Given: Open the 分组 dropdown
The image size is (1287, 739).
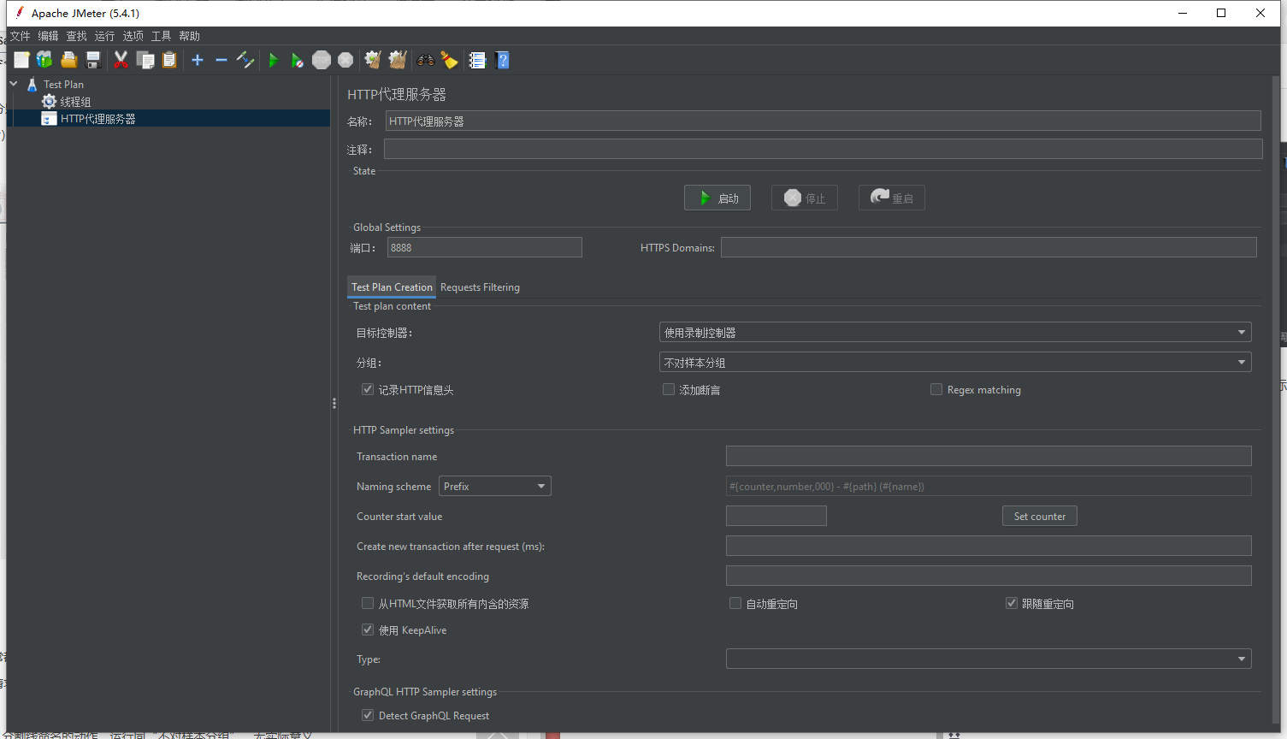Looking at the screenshot, I should 955,362.
